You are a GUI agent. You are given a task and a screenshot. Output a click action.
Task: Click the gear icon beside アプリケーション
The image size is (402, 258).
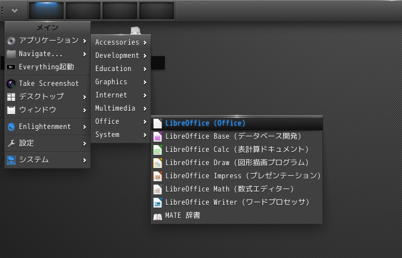(11, 41)
